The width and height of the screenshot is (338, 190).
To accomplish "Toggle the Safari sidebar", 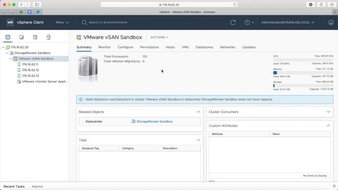I will coord(37,5).
